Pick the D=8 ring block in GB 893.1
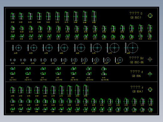This screenshot has width=163, height=122. tap(13, 36)
